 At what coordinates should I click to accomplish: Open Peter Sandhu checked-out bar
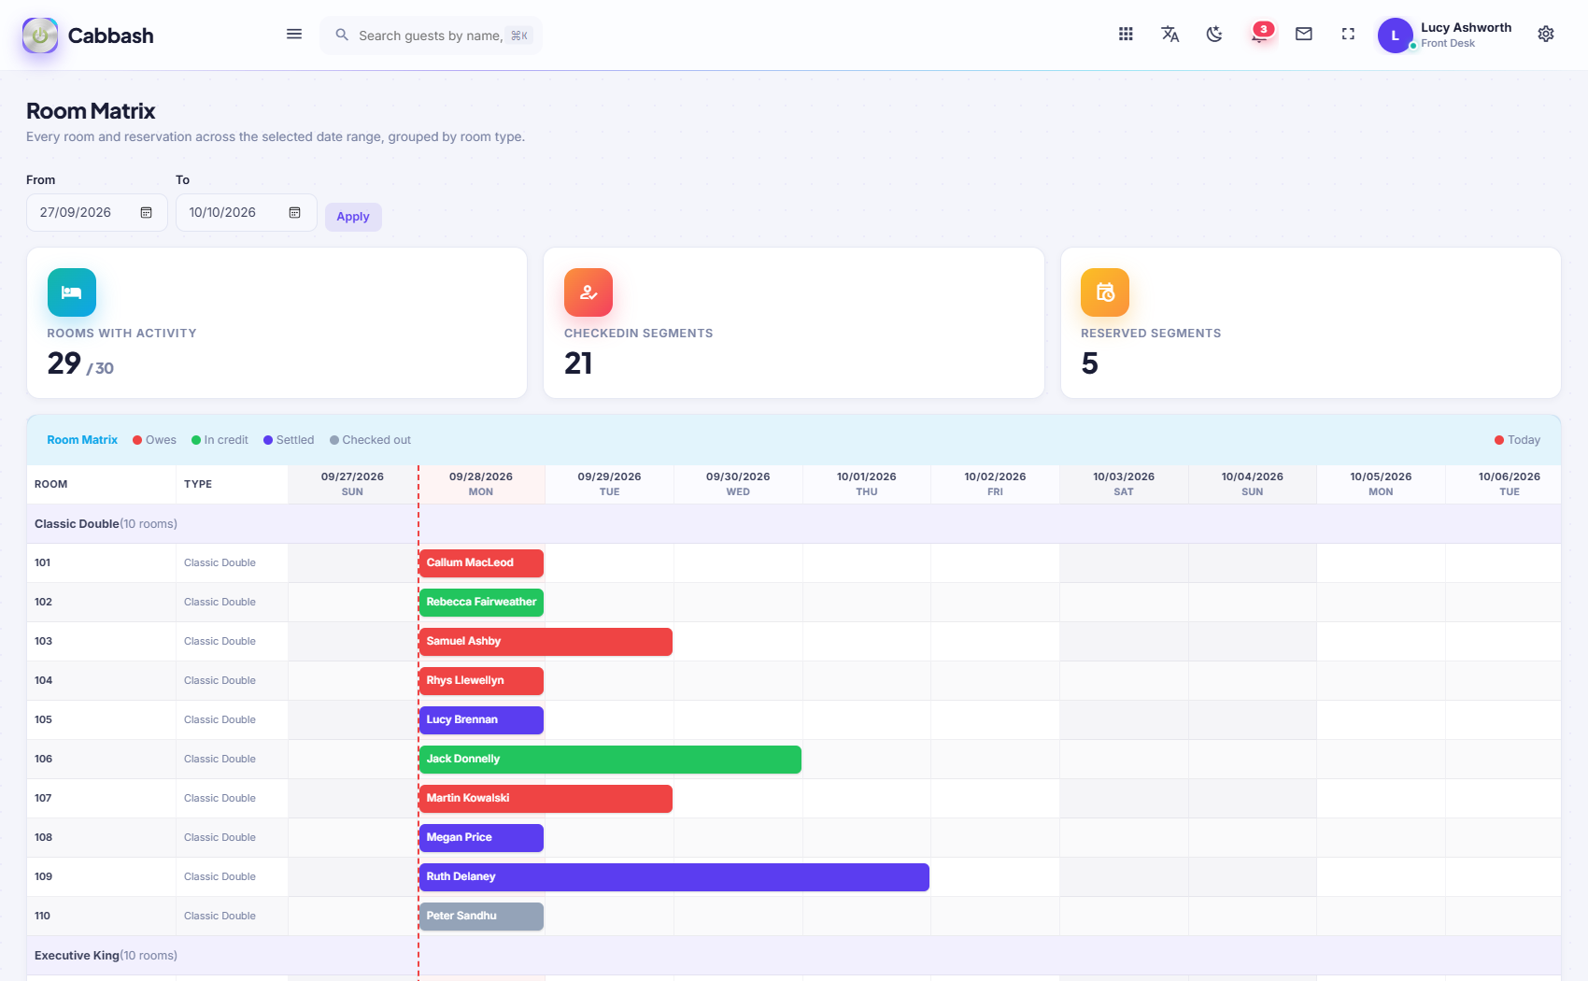tap(481, 917)
